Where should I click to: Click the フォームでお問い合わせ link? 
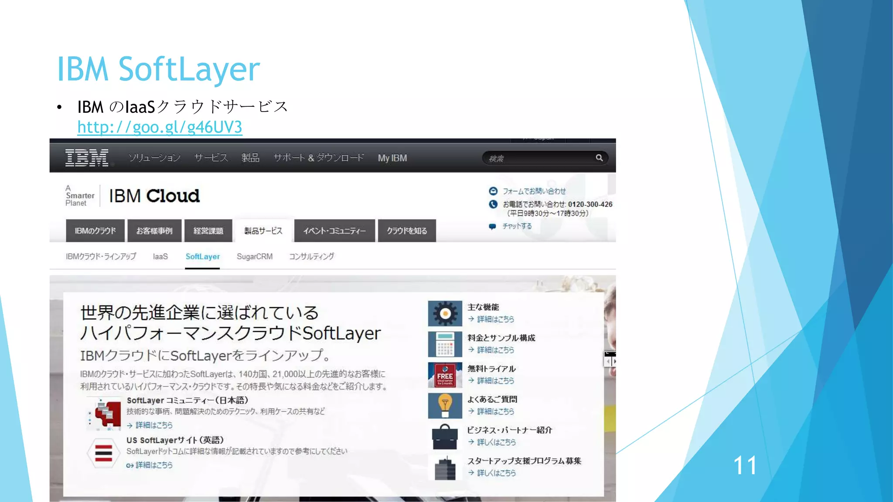tap(534, 191)
